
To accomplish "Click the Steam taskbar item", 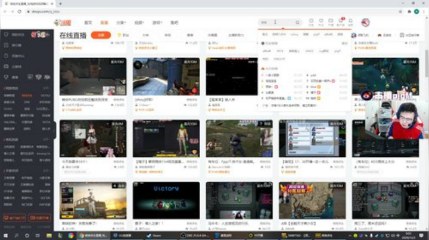I will (x=160, y=235).
